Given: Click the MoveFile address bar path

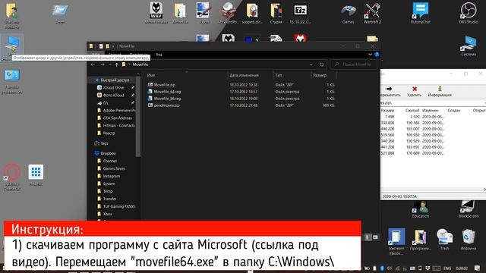Looking at the screenshot, I should (x=140, y=64).
